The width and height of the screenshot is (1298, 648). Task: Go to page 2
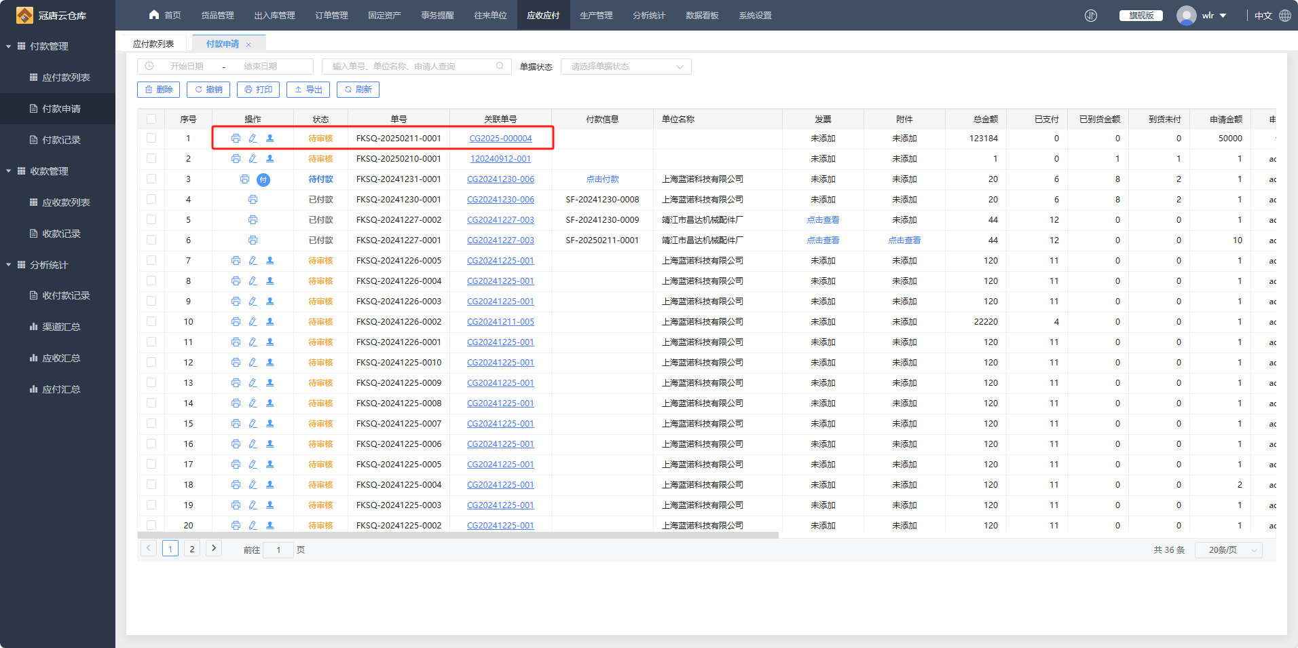click(192, 549)
